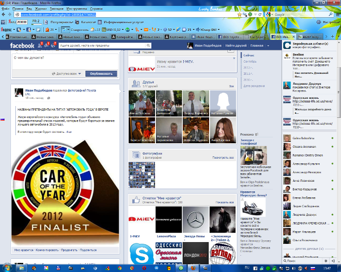Open Facebook friend requests icon

(40, 45)
